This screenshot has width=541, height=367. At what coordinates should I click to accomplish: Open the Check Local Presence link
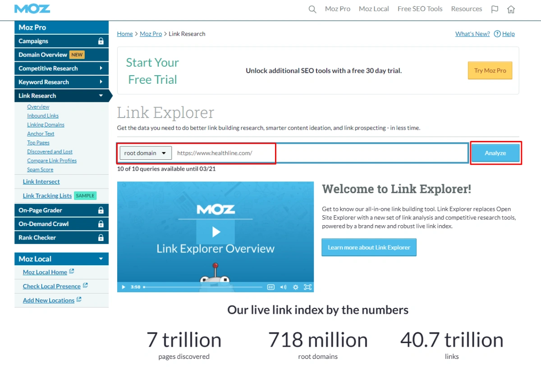(52, 286)
